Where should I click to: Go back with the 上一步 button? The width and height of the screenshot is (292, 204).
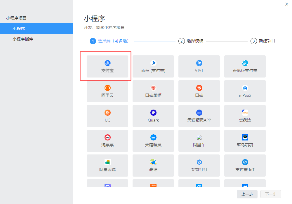[x=247, y=194]
